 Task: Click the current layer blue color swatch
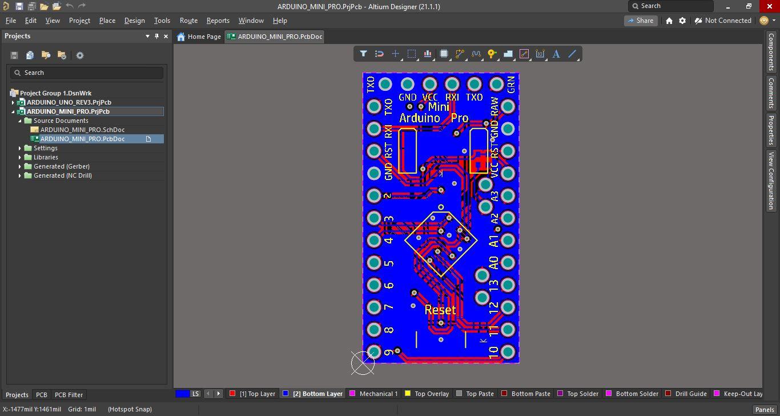[x=182, y=394]
